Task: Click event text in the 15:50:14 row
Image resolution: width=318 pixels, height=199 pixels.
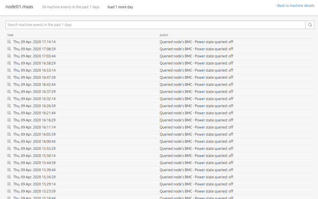Action: pos(196,156)
